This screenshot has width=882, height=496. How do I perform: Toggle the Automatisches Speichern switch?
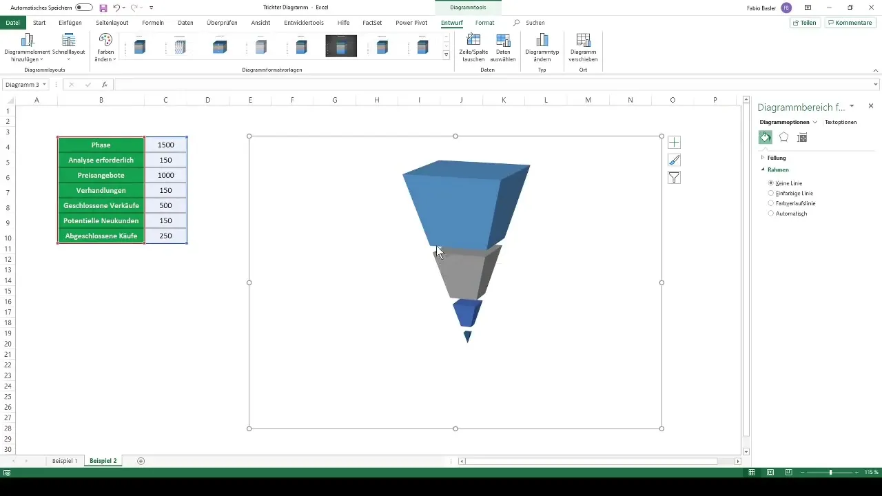(x=84, y=7)
